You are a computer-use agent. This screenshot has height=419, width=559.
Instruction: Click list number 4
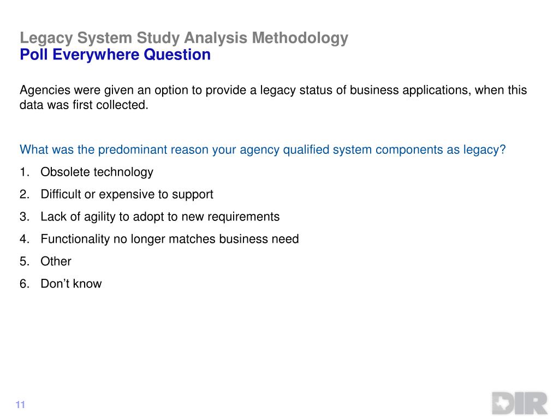coord(24,239)
